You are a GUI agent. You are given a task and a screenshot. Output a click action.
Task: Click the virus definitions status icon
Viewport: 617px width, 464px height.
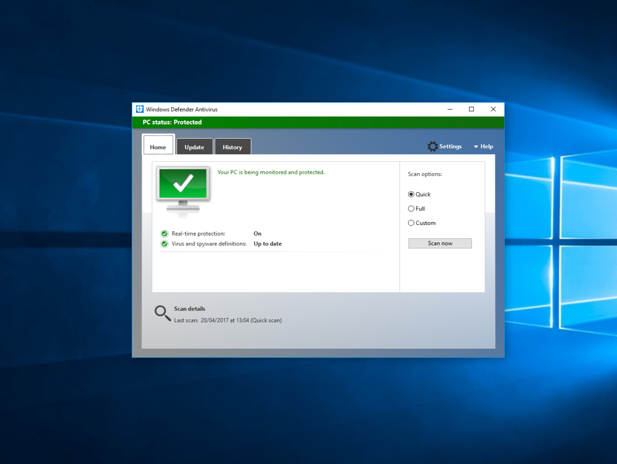click(x=164, y=243)
